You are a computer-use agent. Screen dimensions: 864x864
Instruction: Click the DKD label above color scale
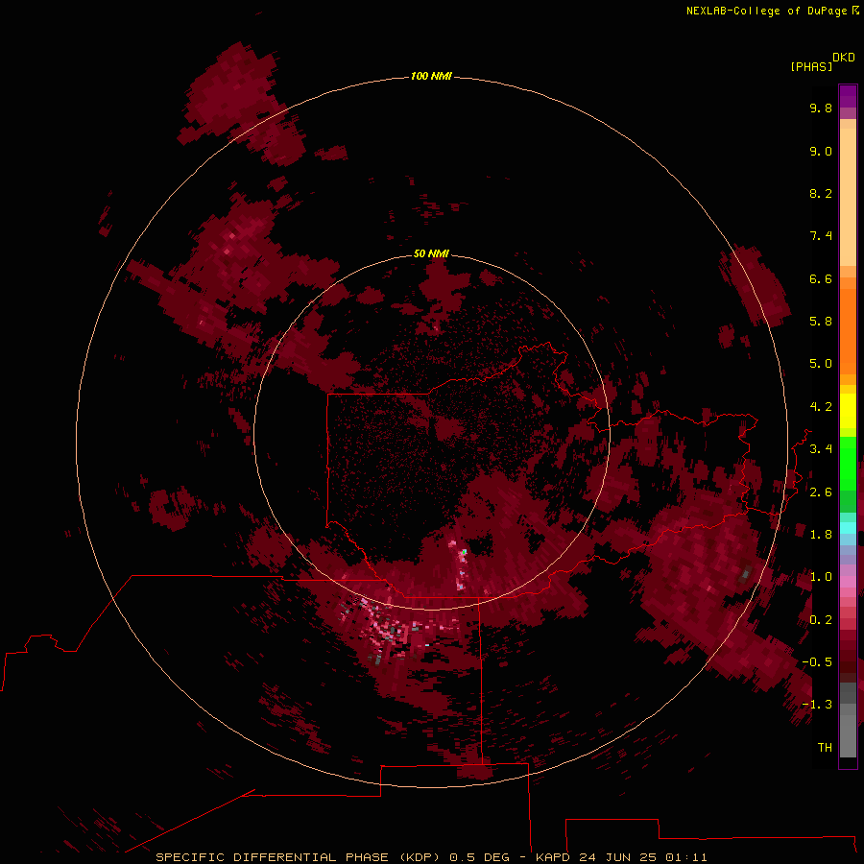(x=843, y=57)
